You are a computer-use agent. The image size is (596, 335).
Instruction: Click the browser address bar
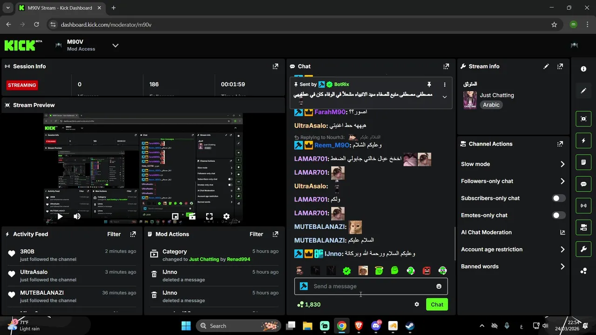[298, 25]
